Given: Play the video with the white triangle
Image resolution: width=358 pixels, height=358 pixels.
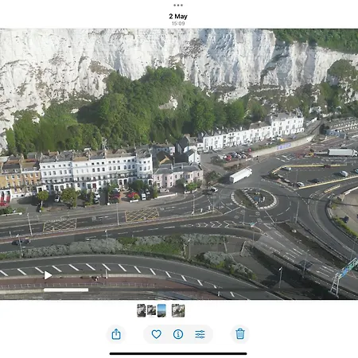Looking at the screenshot, I should pyautogui.click(x=48, y=275).
